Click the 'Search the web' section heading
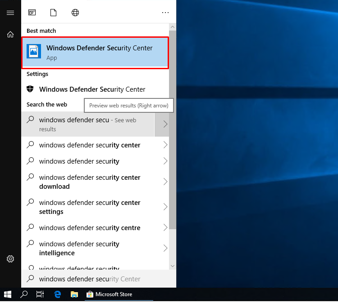The width and height of the screenshot is (338, 302). tap(47, 104)
